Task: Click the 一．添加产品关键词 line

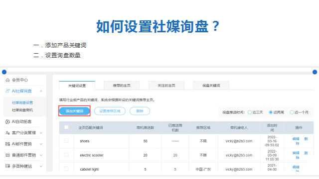Action: [x=60, y=45]
